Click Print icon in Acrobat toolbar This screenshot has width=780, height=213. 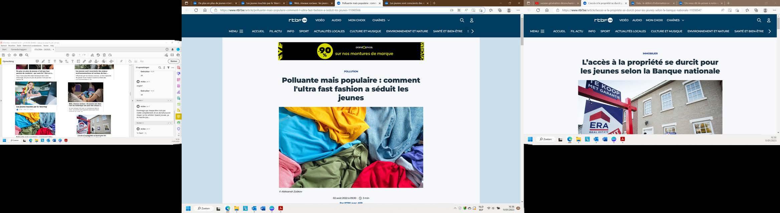coord(21,55)
